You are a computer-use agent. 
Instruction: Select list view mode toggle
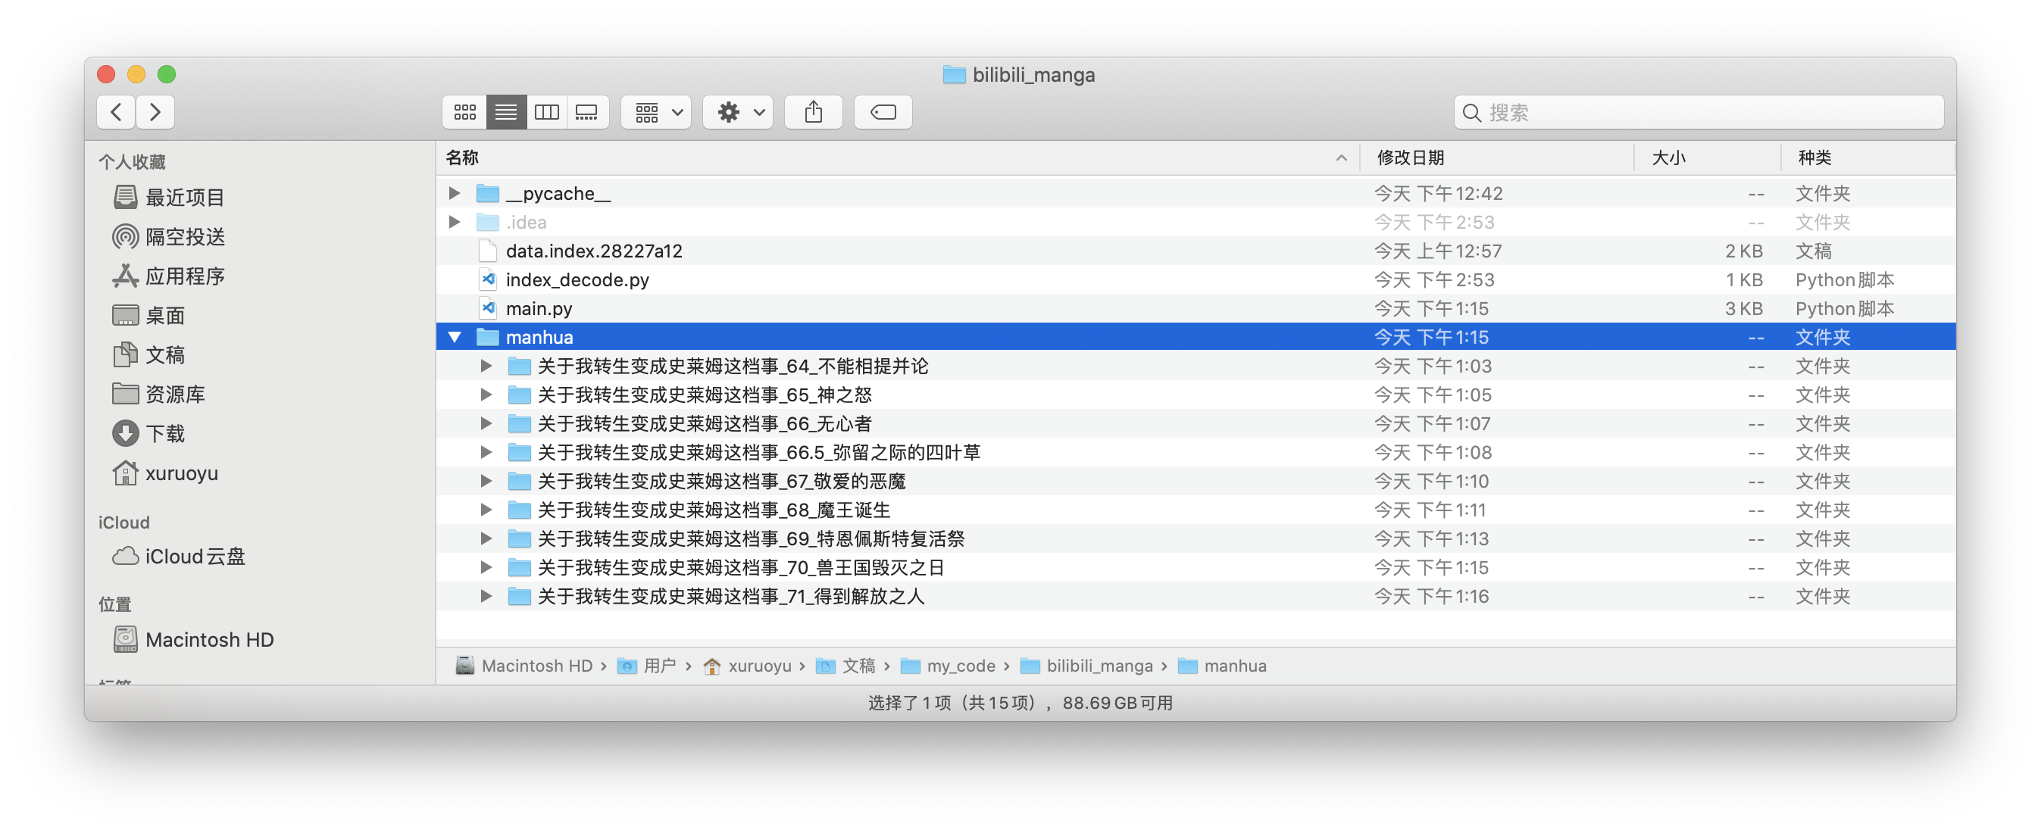click(x=505, y=112)
